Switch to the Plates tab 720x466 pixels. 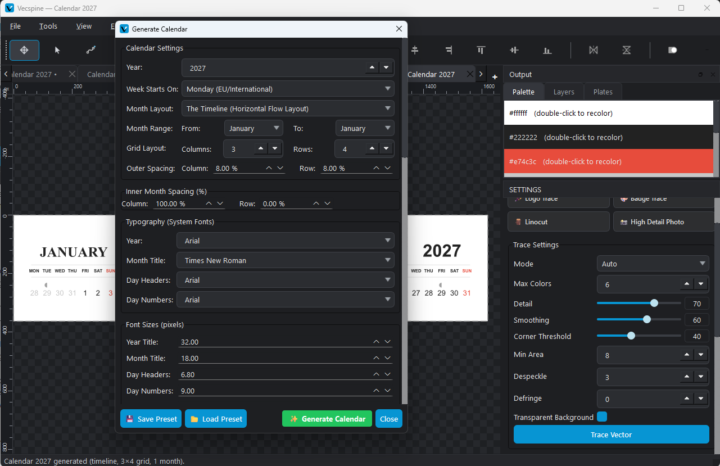tap(603, 92)
